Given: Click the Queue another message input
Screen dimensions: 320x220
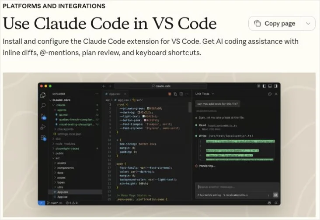Looking at the screenshot, I should tap(237, 187).
